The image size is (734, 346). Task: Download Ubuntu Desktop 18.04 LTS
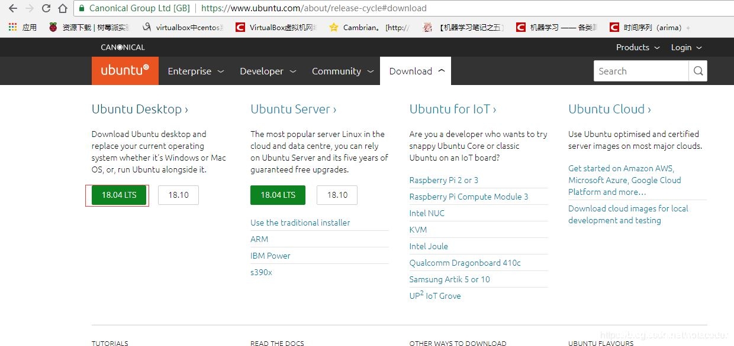(118, 195)
